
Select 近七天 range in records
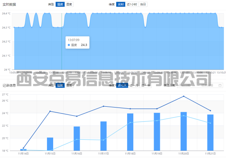pos(122,86)
